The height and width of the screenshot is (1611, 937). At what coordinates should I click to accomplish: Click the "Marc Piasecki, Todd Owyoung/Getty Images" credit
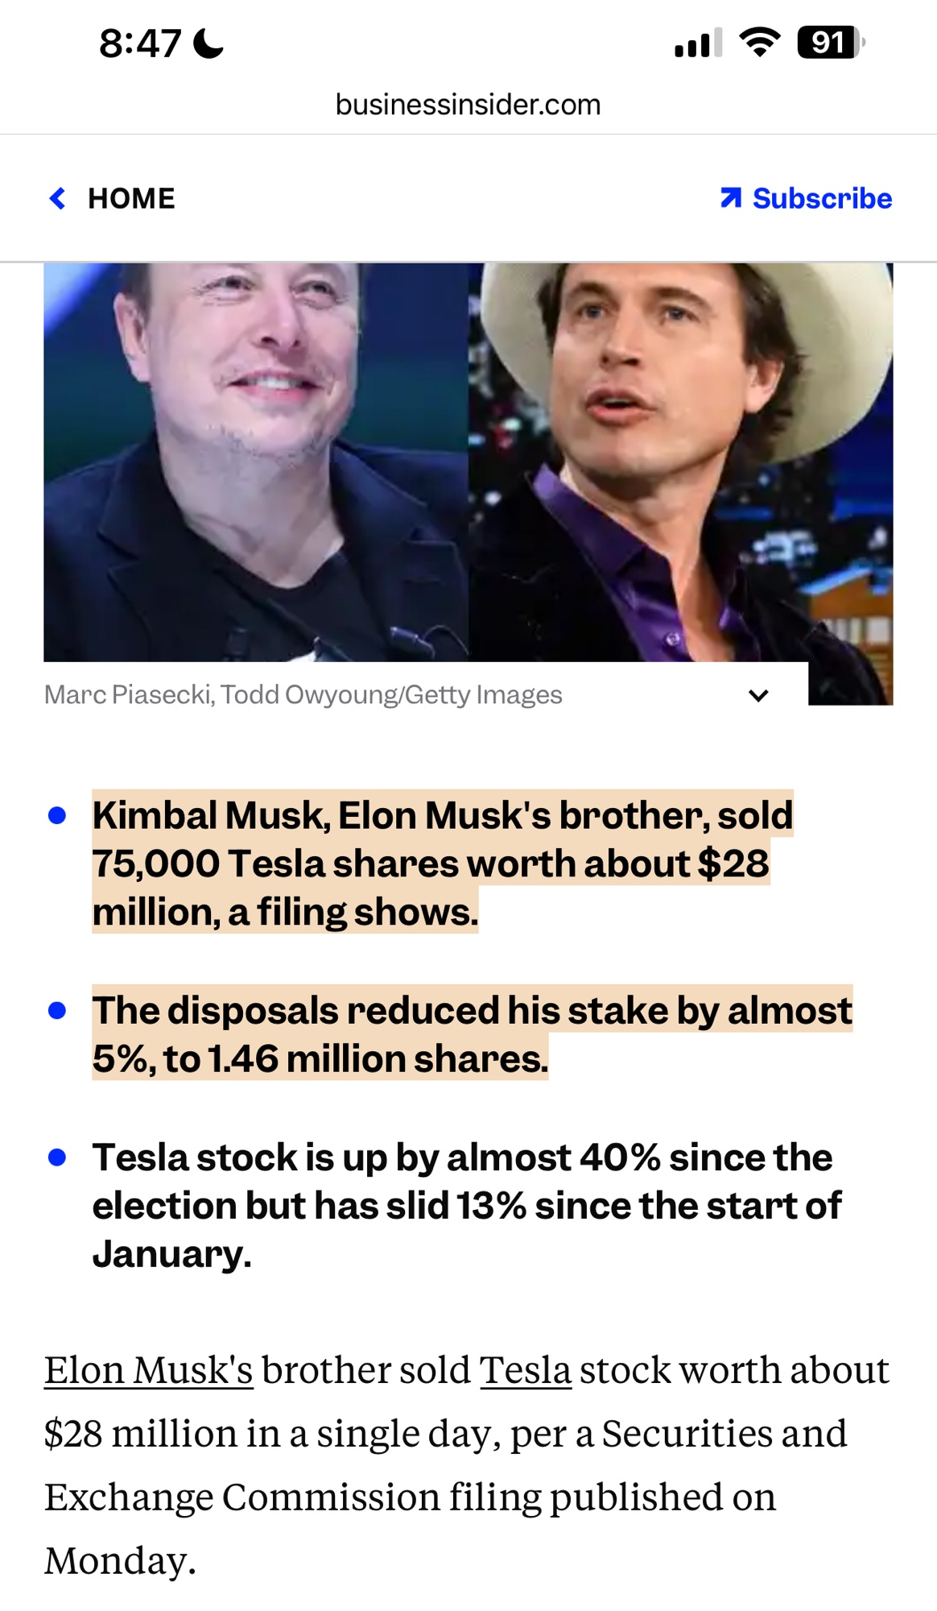303,694
